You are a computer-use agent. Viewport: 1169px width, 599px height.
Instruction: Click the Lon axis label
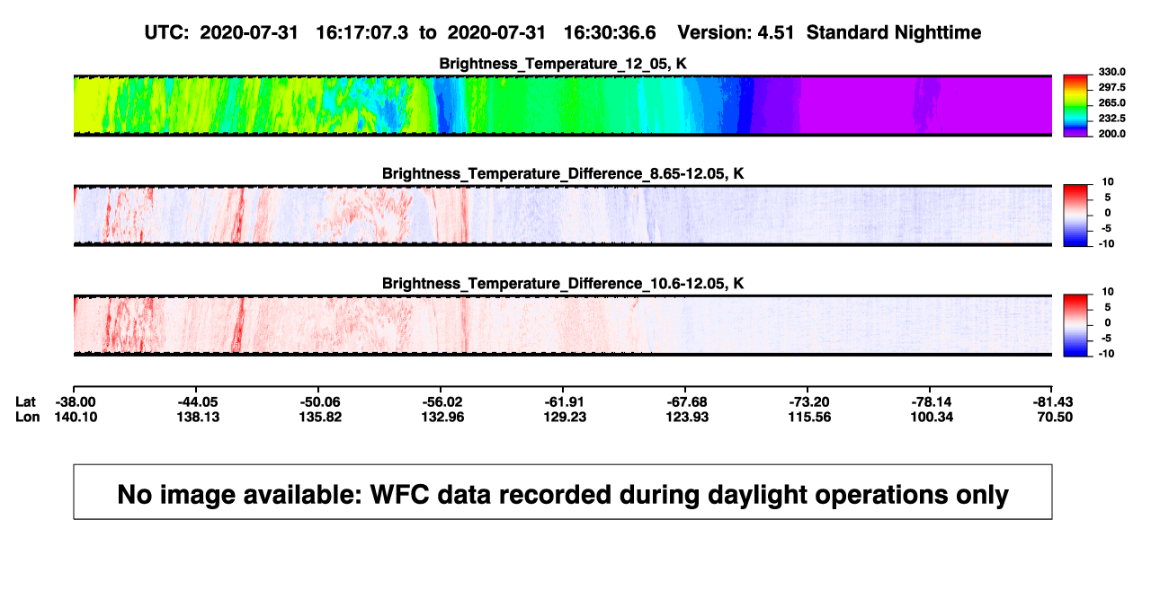pyautogui.click(x=28, y=417)
